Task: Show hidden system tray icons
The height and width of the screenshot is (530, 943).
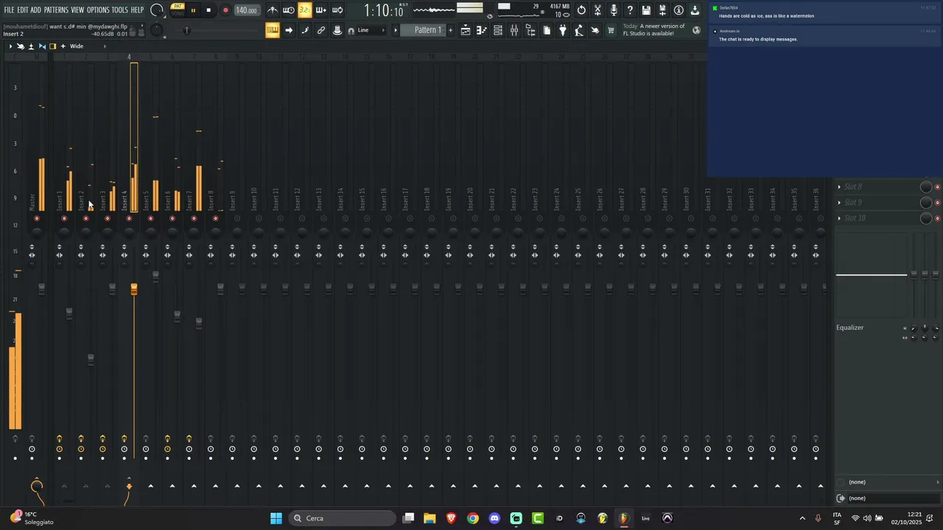Action: tap(802, 518)
